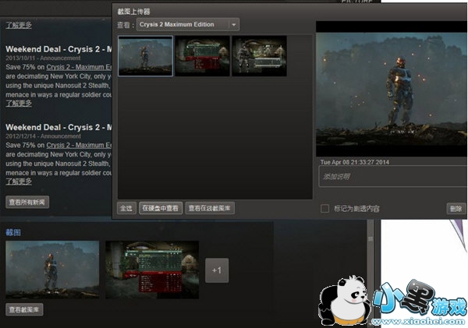The width and height of the screenshot is (468, 328).
Task: Select the Nanosuit soldier thumbnail in the uploader
Action: tap(145, 56)
